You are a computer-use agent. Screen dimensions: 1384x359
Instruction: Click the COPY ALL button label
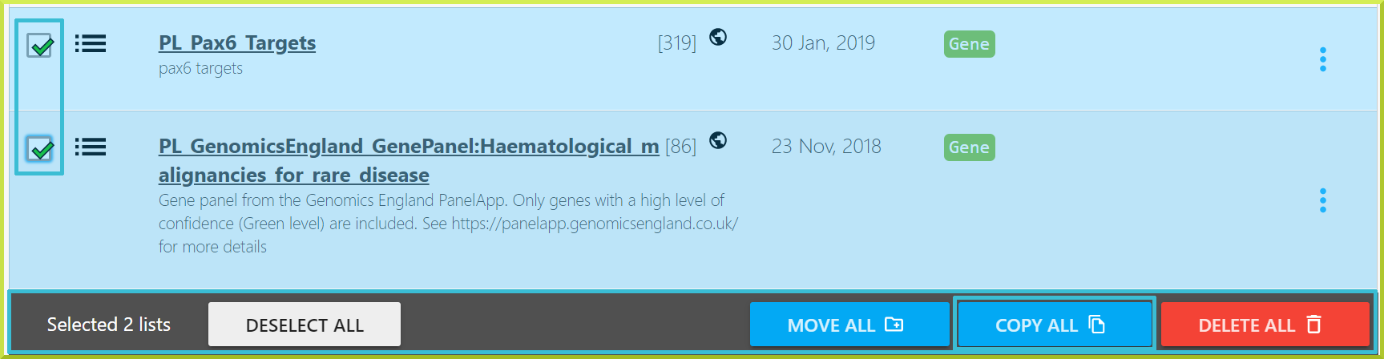pyautogui.click(x=1036, y=325)
